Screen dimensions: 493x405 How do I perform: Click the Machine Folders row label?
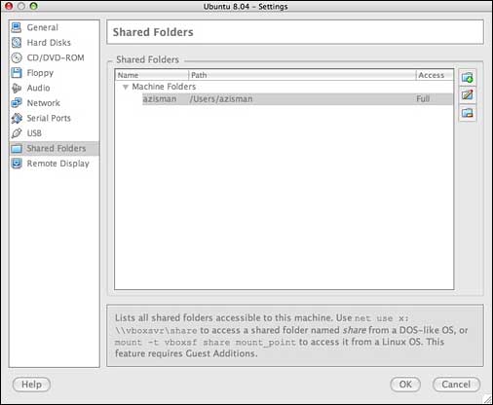click(164, 87)
